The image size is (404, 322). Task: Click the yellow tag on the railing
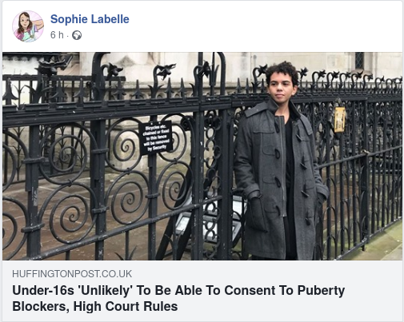coord(339,120)
